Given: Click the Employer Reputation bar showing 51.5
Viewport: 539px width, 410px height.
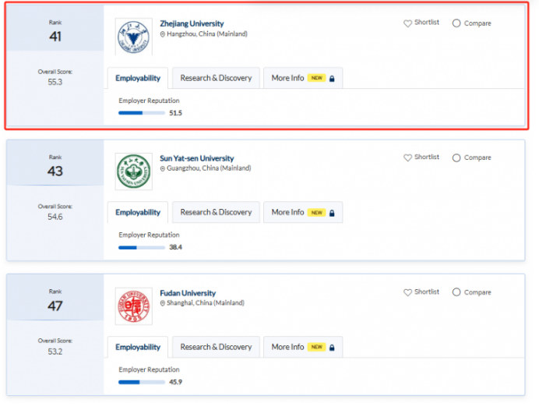Looking at the screenshot, I should 142,113.
